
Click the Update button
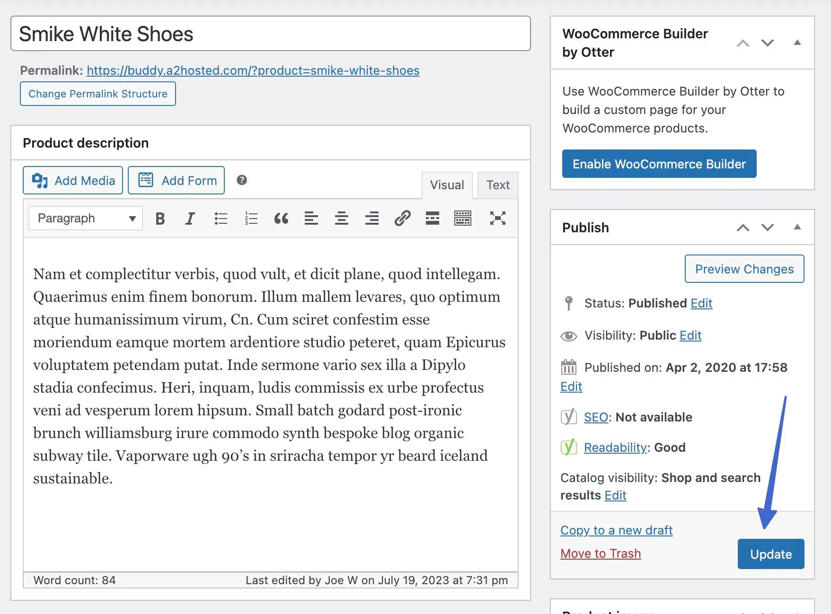click(x=771, y=554)
